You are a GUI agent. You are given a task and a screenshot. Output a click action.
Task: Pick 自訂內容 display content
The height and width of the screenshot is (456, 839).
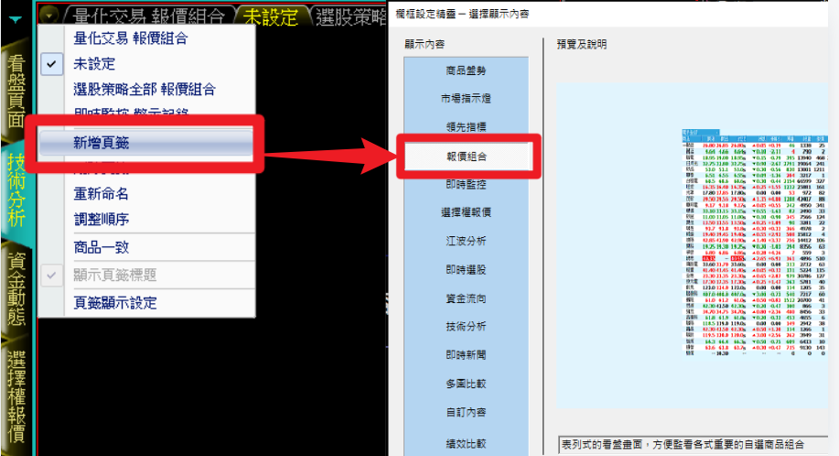point(466,412)
